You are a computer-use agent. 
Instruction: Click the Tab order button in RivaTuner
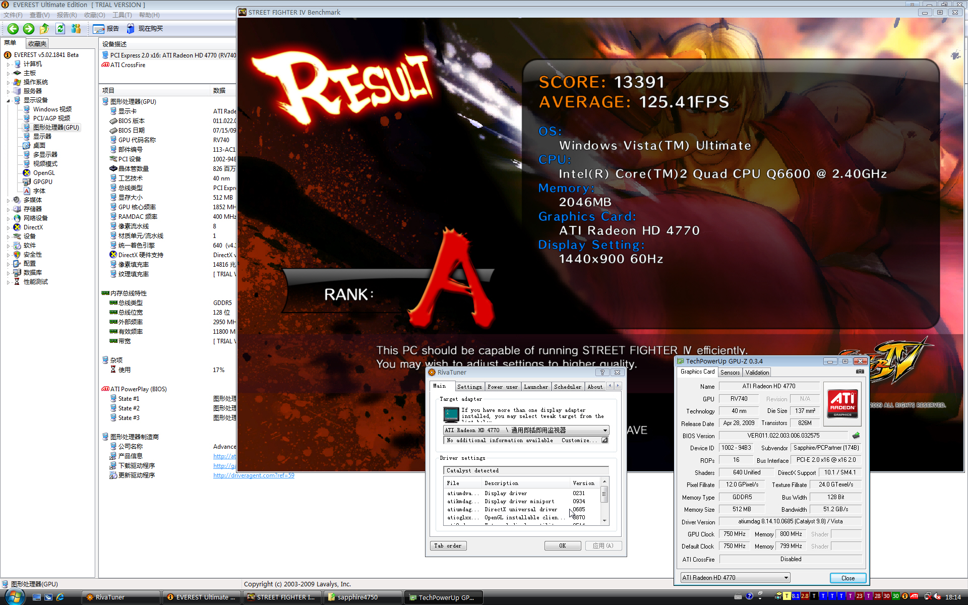pos(448,546)
